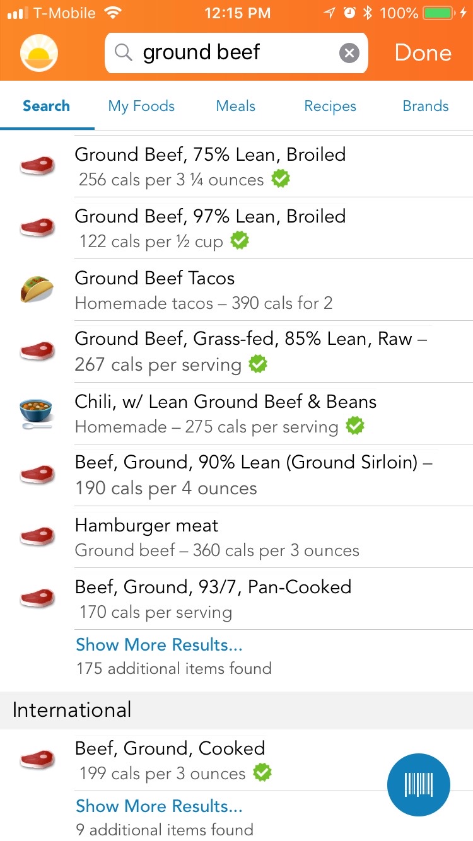
Task: Go to the Recipes tab
Action: coord(330,106)
